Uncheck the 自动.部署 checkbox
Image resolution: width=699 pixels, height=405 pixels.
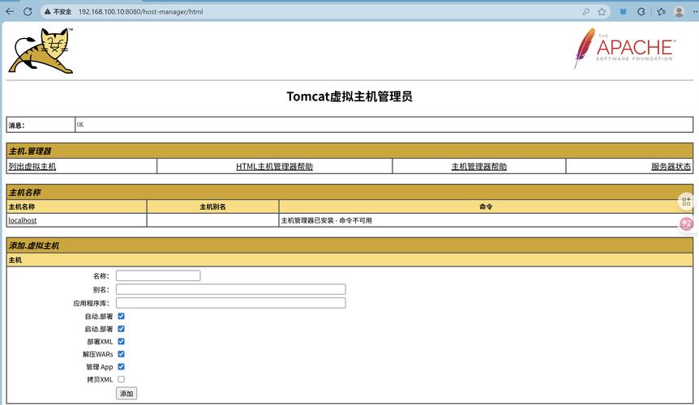click(122, 316)
